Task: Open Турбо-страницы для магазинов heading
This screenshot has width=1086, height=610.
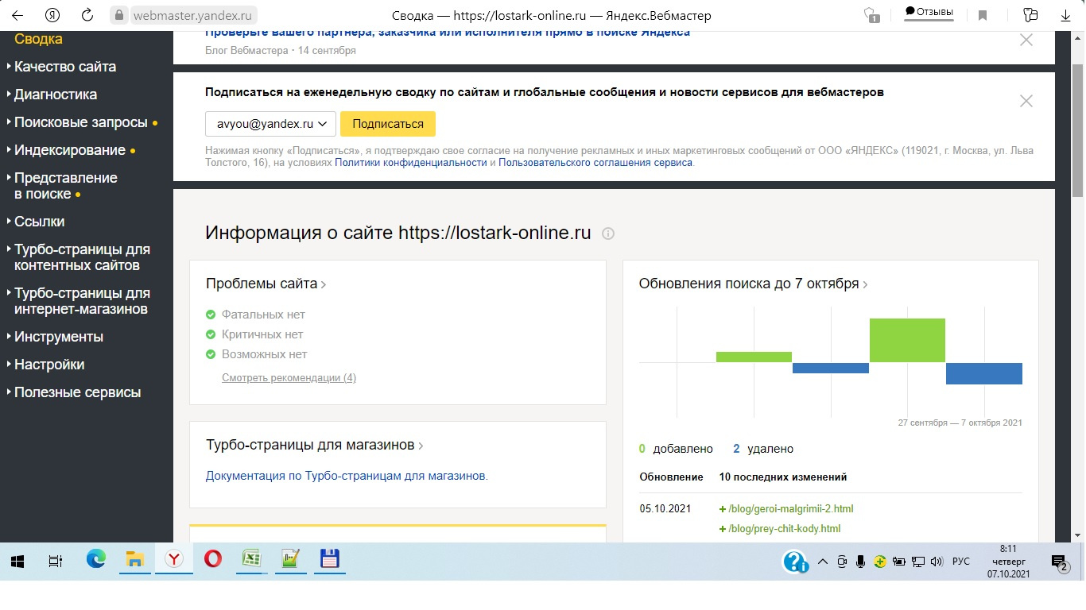Action: pyautogui.click(x=314, y=445)
